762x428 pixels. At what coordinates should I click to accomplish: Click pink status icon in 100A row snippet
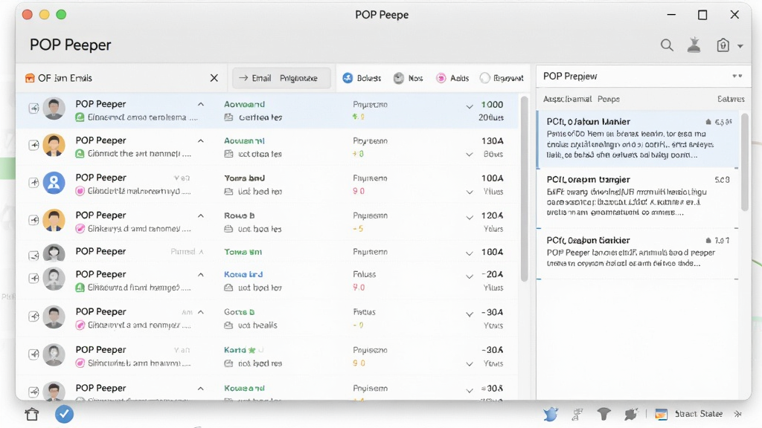(x=80, y=191)
